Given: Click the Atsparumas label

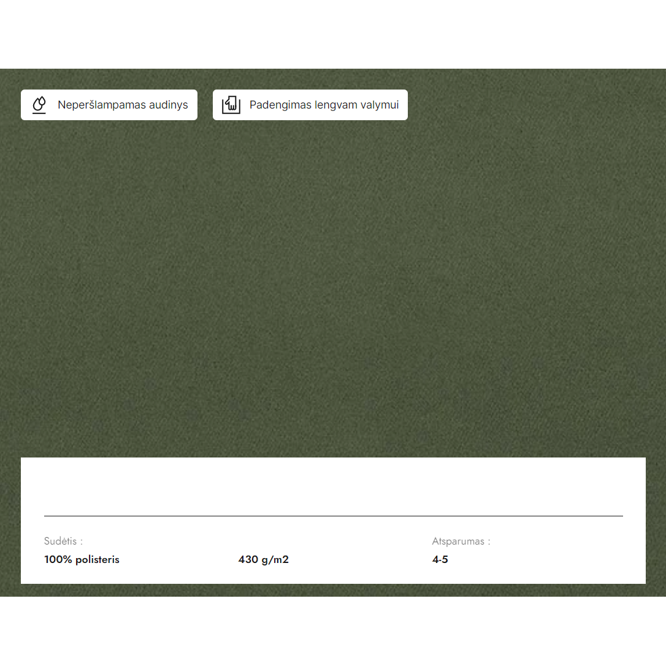Looking at the screenshot, I should (x=461, y=541).
